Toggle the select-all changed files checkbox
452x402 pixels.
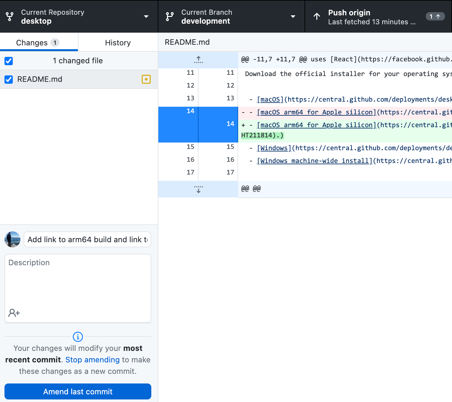9,61
